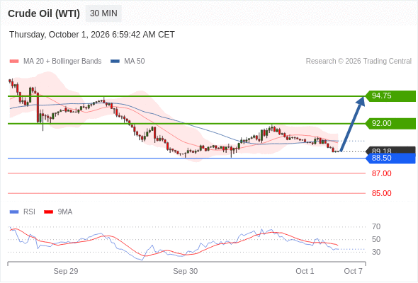Click the Oct 1 date axis label
Viewport: 418px width, 283px height.
pyautogui.click(x=305, y=271)
